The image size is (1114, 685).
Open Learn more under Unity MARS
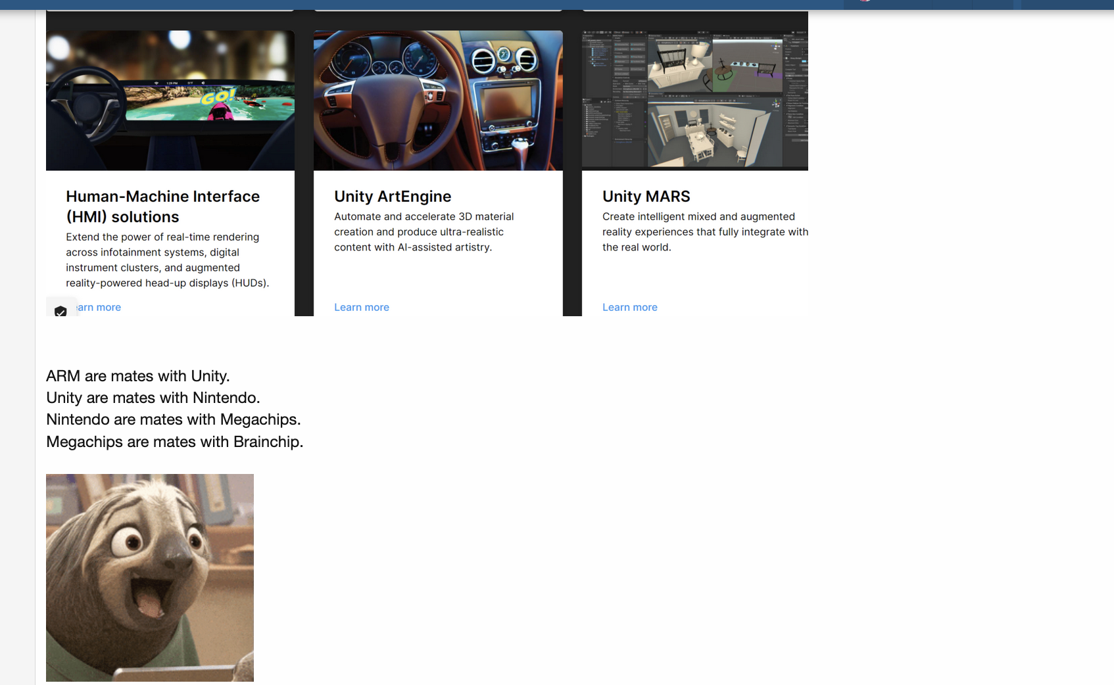tap(630, 307)
